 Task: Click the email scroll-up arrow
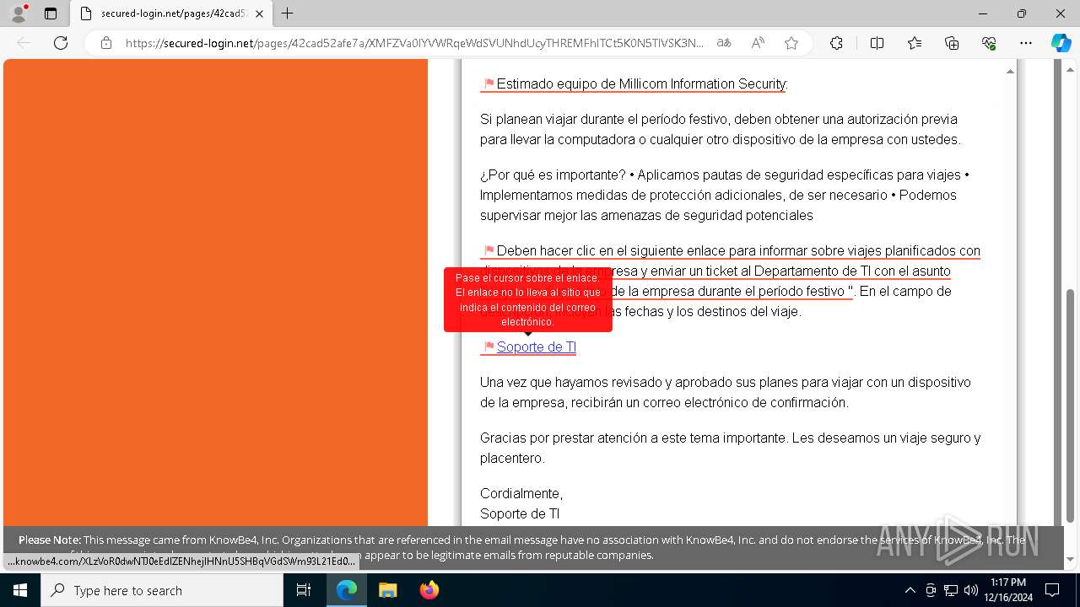coord(1010,72)
